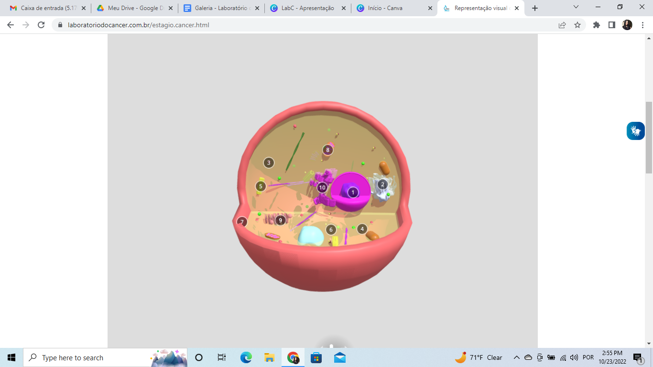Open Cortana circle on taskbar
This screenshot has height=367, width=653.
point(199,357)
